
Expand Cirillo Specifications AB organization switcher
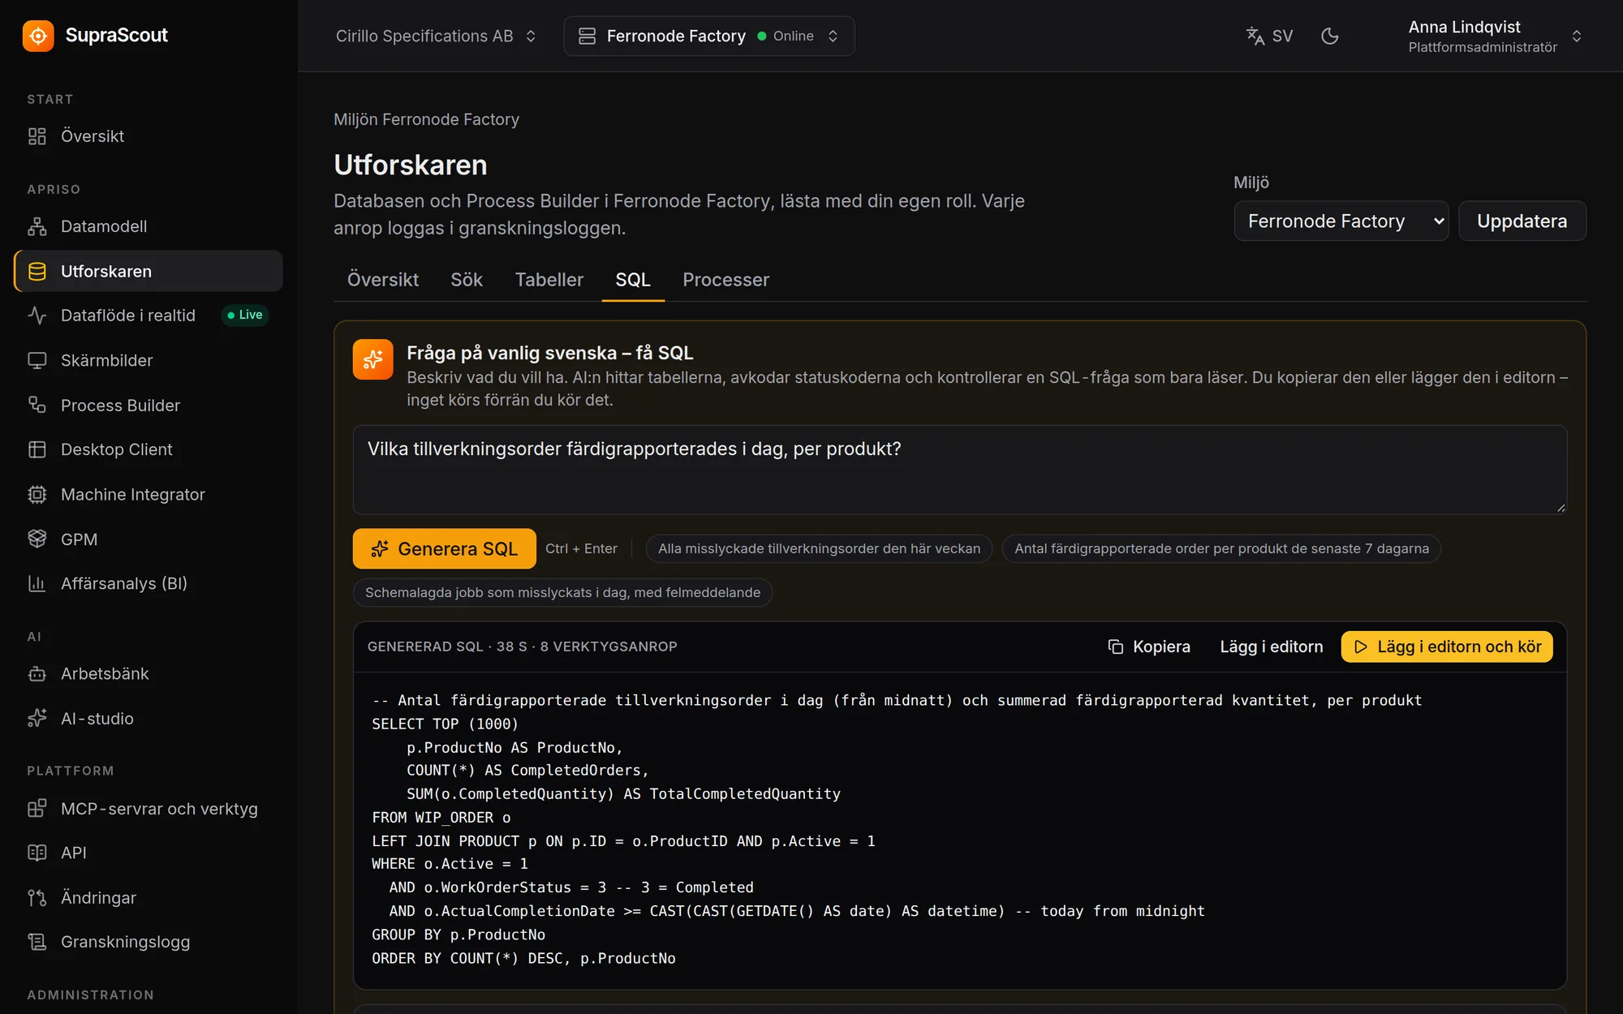(437, 36)
